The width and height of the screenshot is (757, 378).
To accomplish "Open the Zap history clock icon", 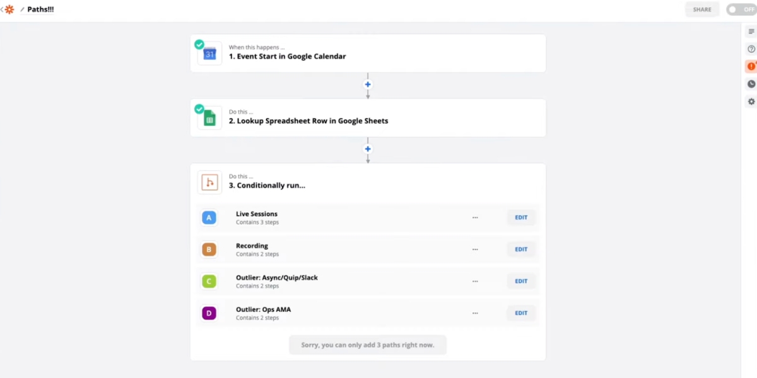I will click(751, 84).
